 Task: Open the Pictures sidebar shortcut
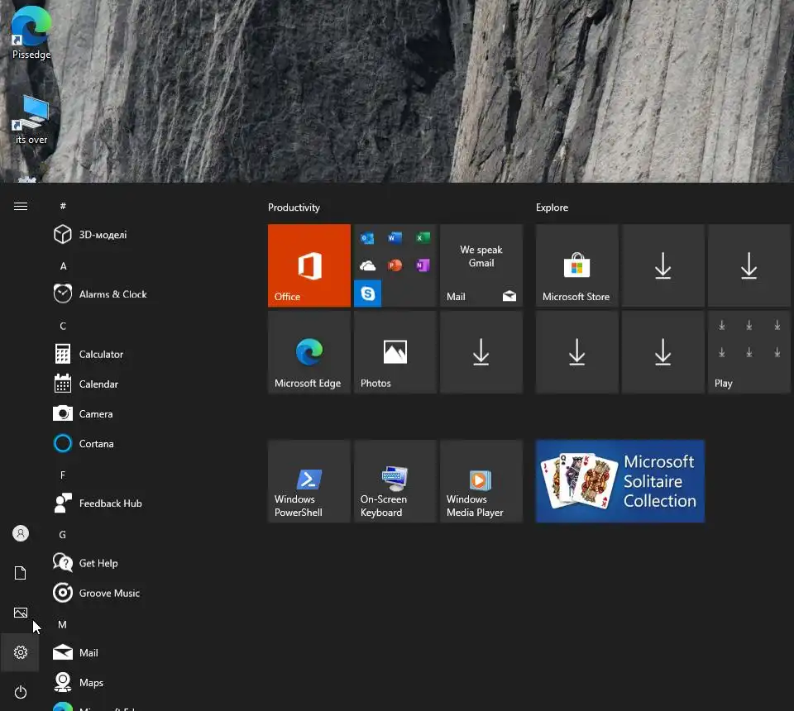pos(20,613)
